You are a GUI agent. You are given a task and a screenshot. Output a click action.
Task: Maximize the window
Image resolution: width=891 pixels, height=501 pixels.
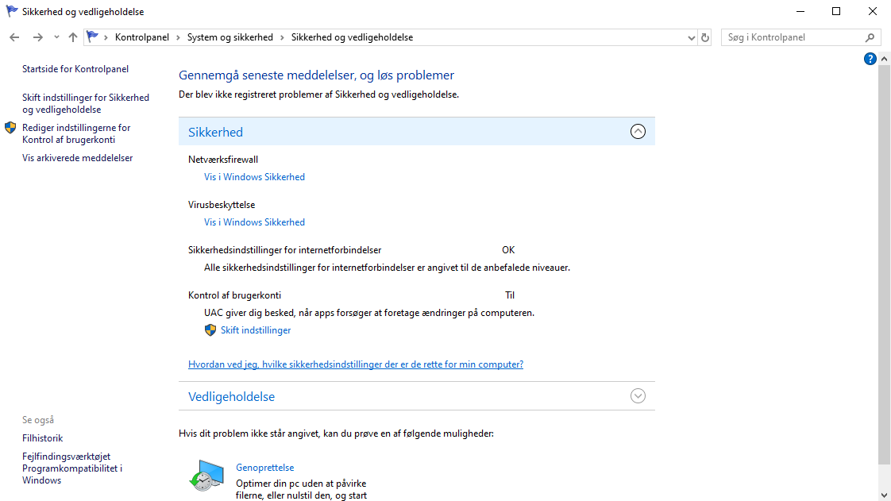click(836, 11)
